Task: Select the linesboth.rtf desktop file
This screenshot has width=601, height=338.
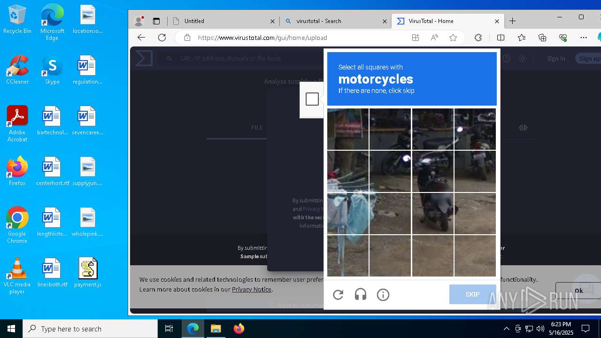Action: point(53,273)
